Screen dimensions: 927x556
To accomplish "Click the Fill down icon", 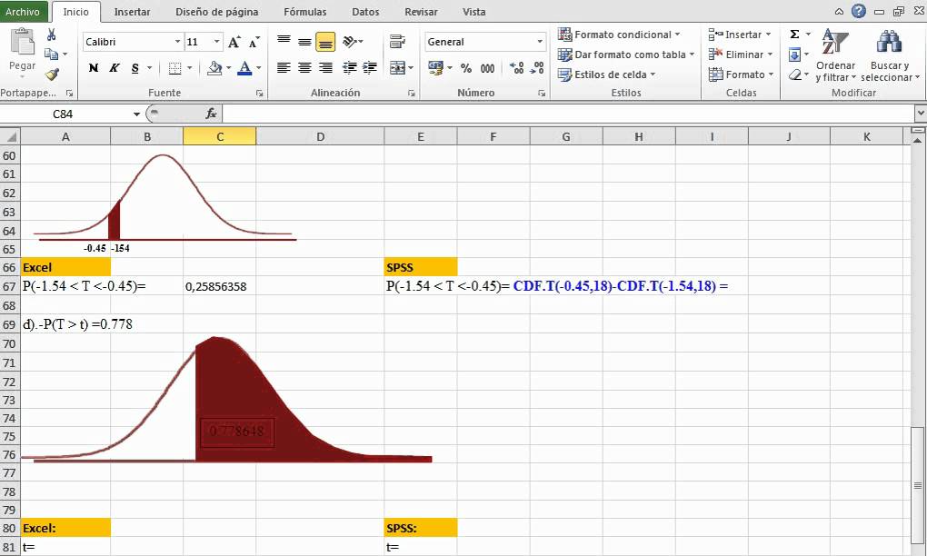I will [x=794, y=55].
